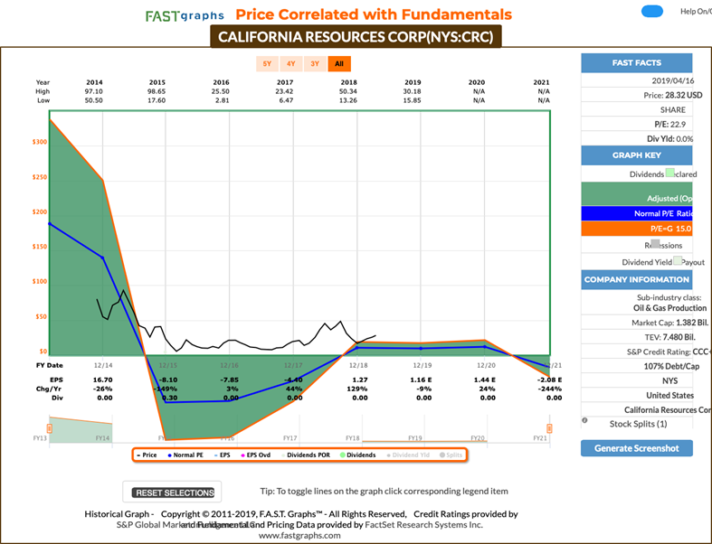Click the Dividend Yield Payout swatch
Screen dimensions: 712x544
tap(678, 260)
